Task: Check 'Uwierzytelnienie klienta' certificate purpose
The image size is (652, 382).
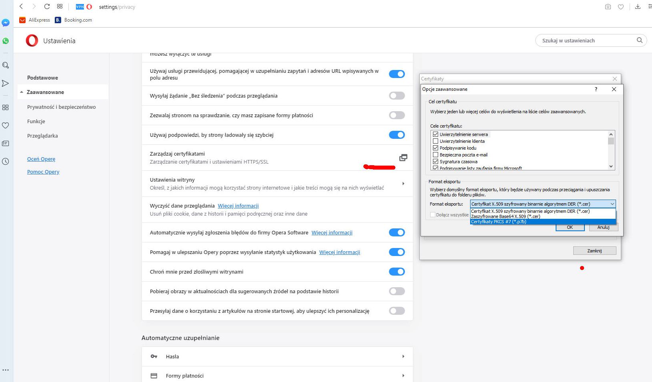Action: (435, 141)
